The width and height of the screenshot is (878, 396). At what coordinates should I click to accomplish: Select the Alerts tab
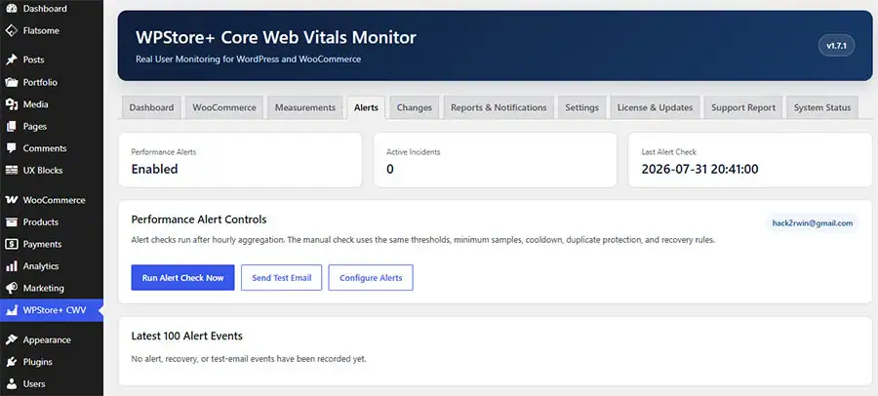point(366,107)
